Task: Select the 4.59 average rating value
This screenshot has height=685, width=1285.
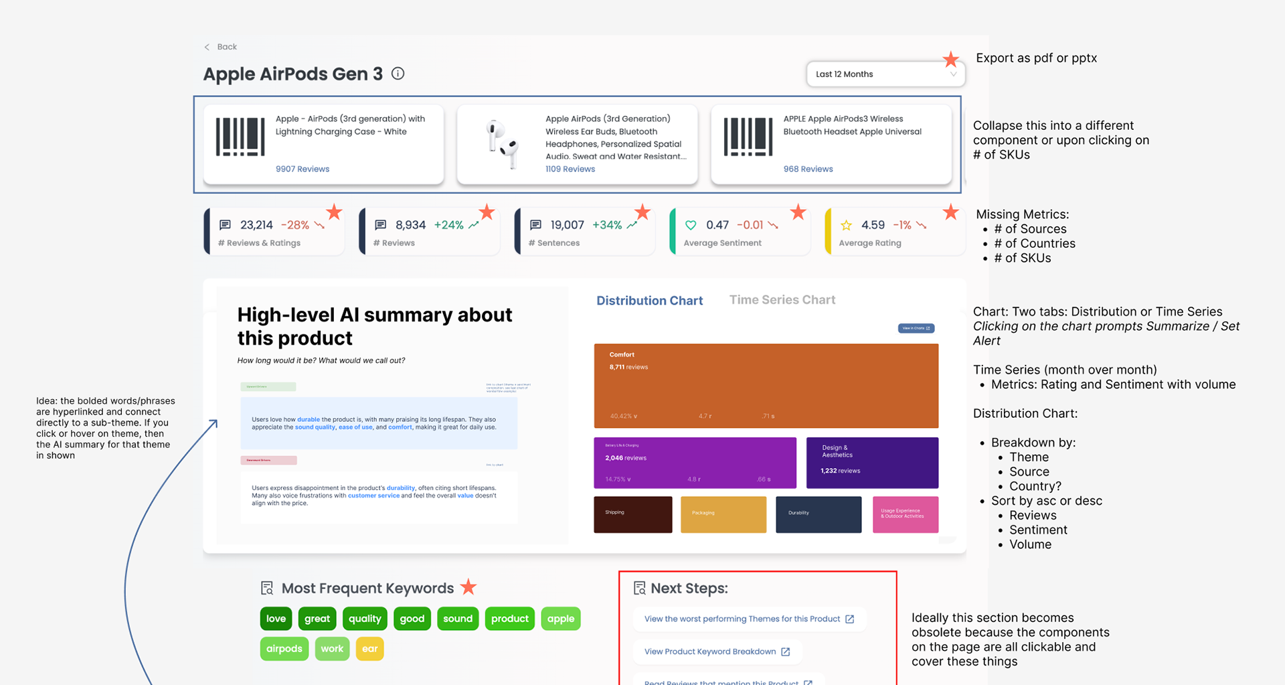Action: click(x=873, y=225)
